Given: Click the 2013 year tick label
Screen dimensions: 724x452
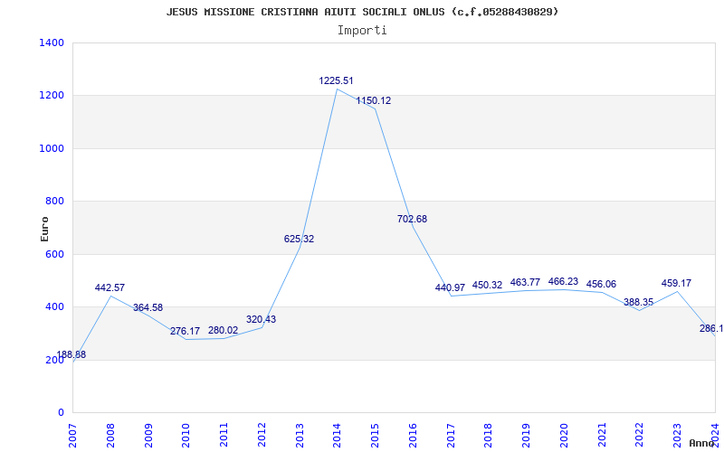Looking at the screenshot, I should 300,435.
